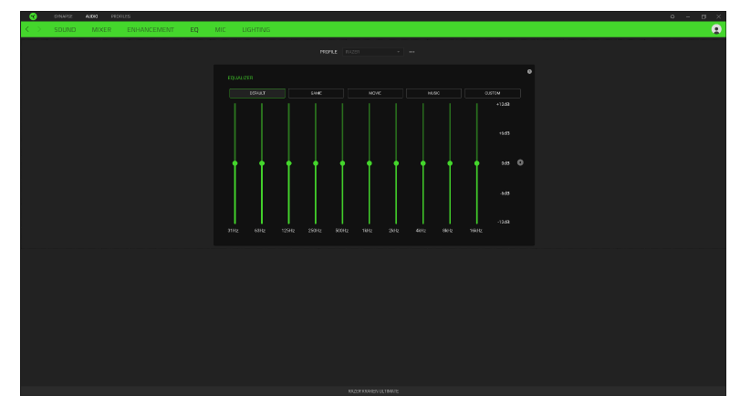The width and height of the screenshot is (740, 406).
Task: Click the equalizer help question mark icon
Action: coord(529,71)
